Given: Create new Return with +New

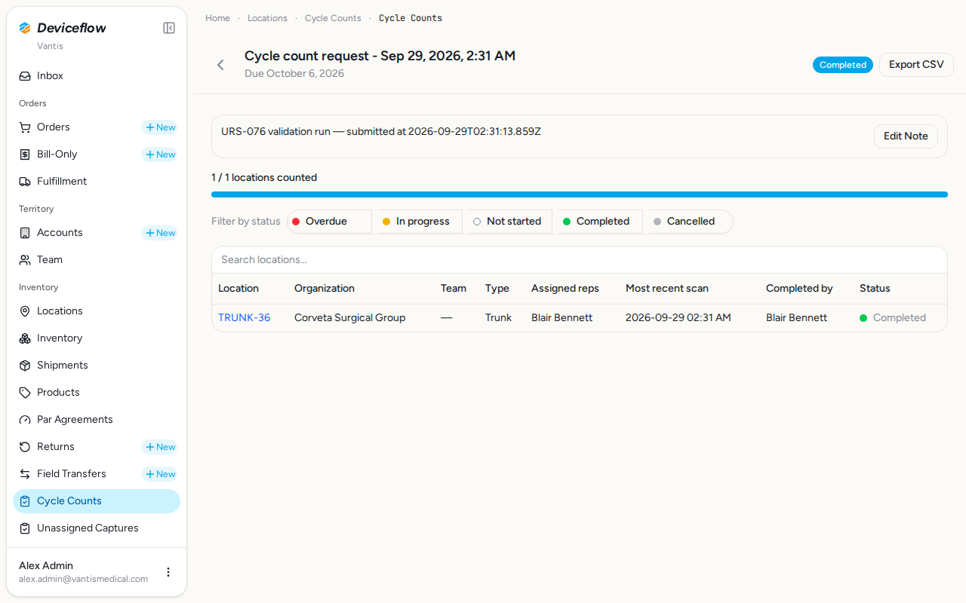Looking at the screenshot, I should [160, 447].
